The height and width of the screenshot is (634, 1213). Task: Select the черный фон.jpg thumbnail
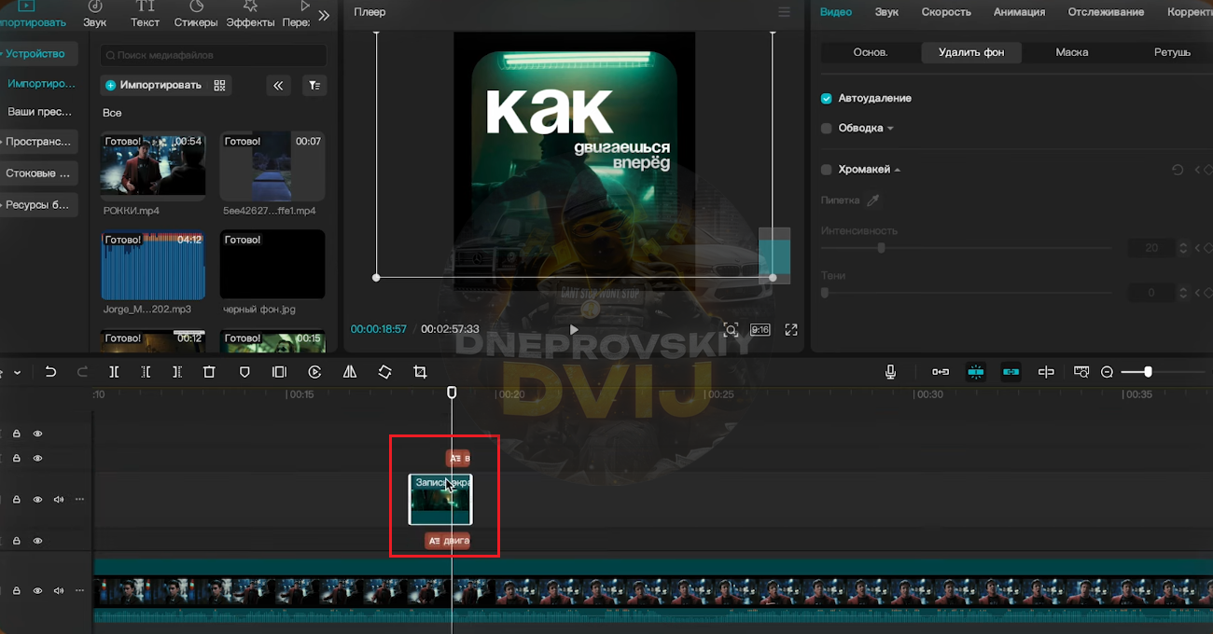point(272,266)
